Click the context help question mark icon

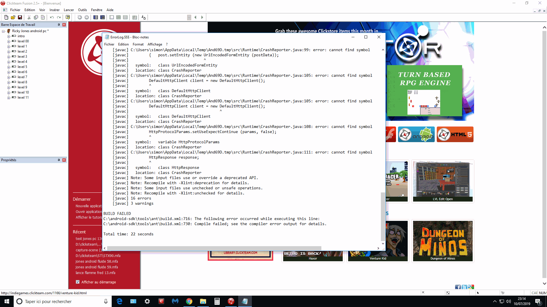tap(68, 17)
